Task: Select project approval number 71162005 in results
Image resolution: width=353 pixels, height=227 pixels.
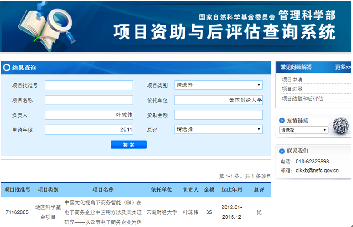Action: point(17,212)
